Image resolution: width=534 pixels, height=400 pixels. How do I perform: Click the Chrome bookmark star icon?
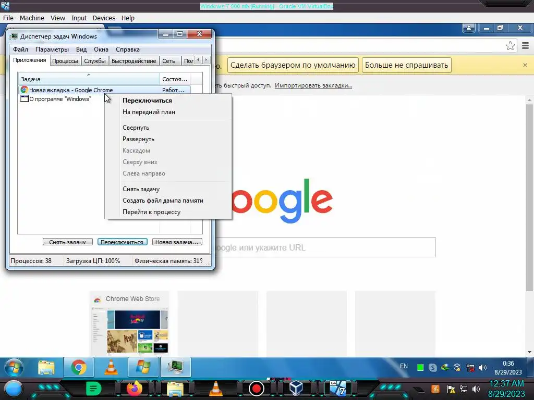pyautogui.click(x=510, y=46)
